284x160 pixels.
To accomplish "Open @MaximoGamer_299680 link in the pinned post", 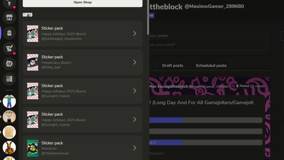I will tap(209, 86).
